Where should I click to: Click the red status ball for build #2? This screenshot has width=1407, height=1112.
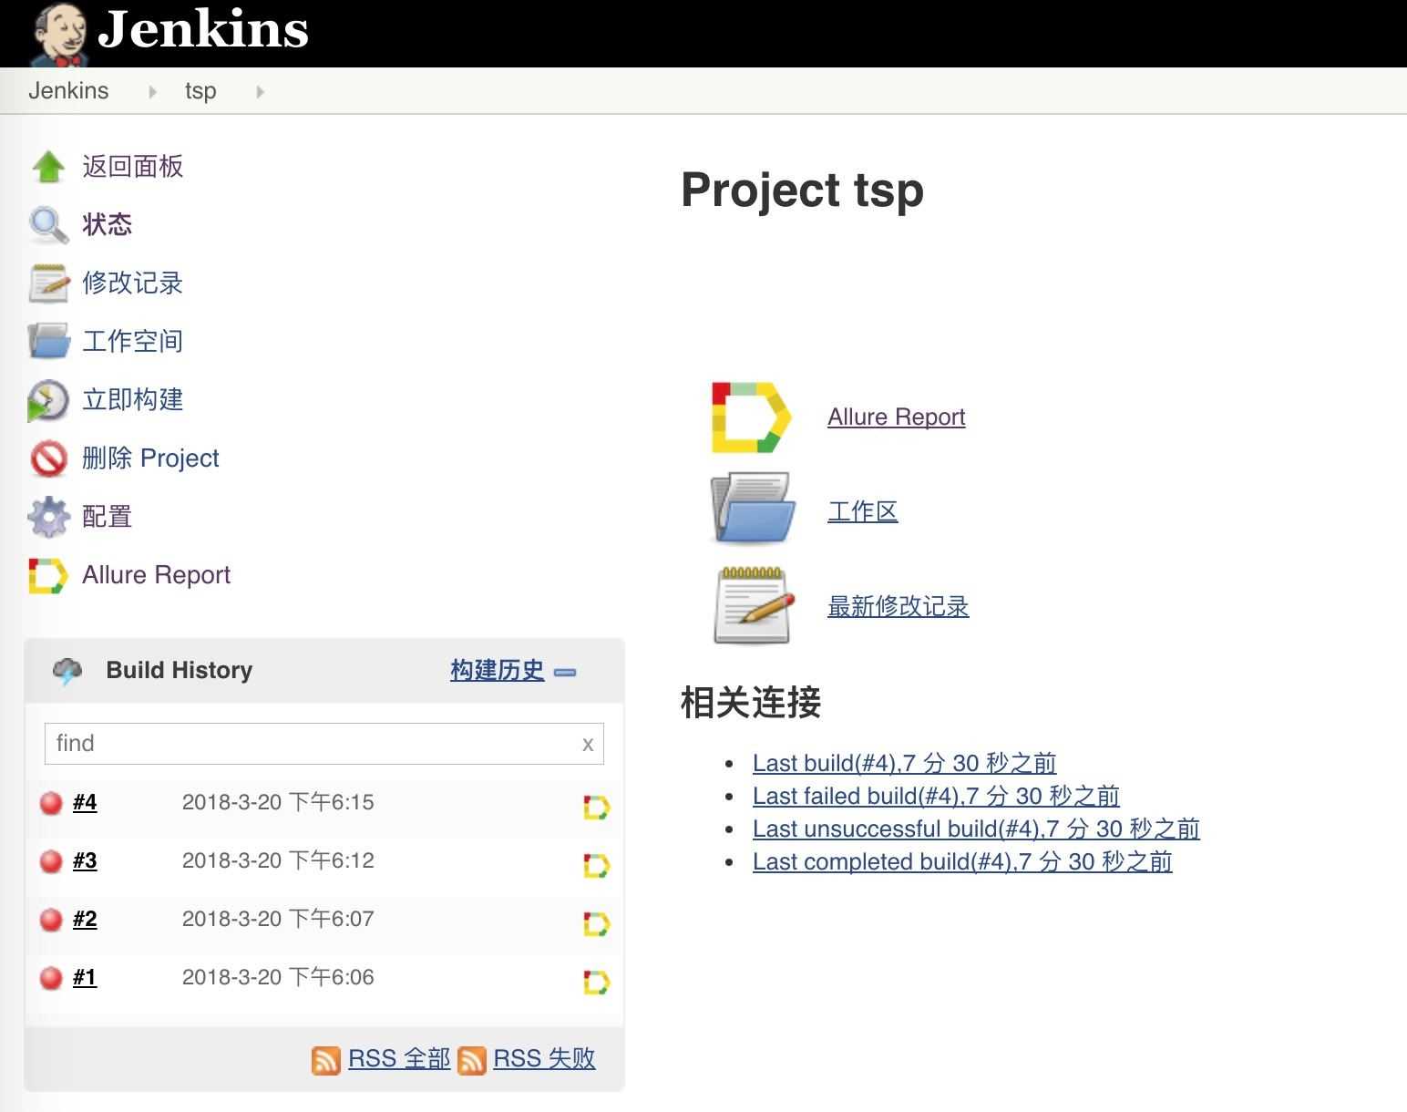click(51, 920)
